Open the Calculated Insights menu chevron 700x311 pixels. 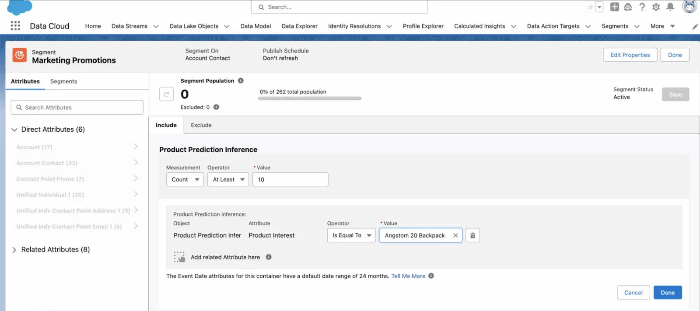[x=513, y=26]
